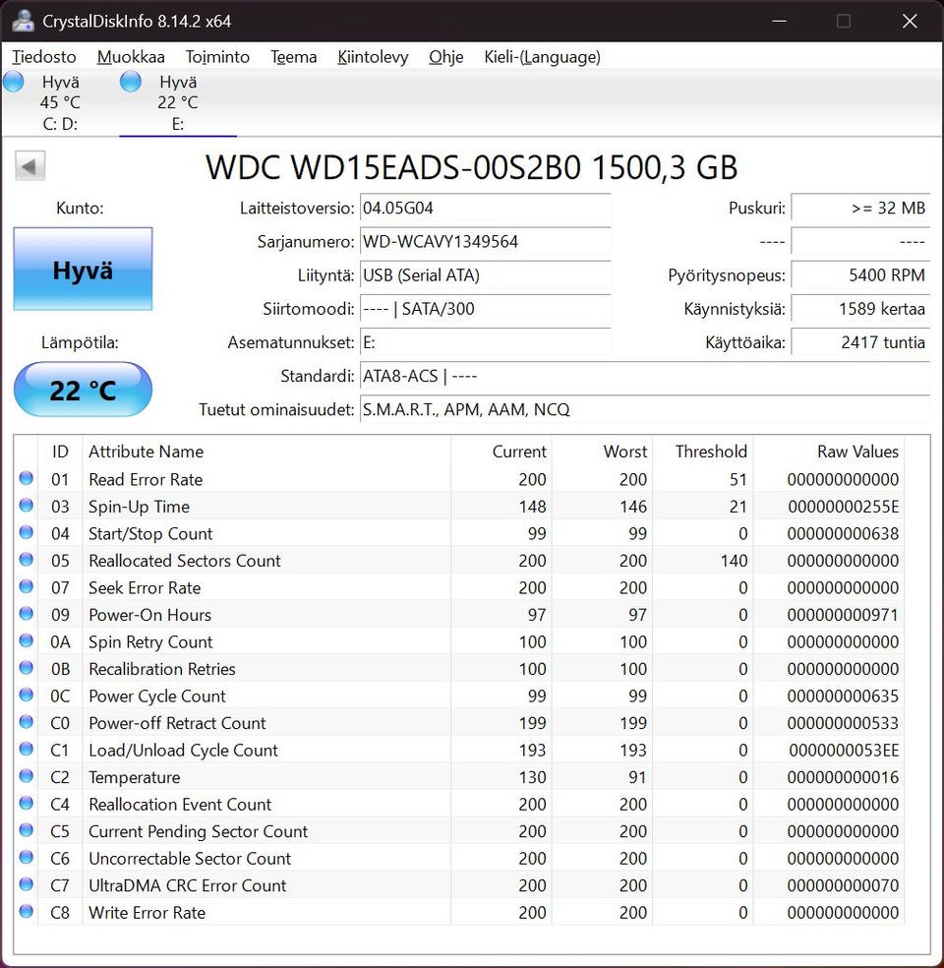Click the Liityntä field USB (Serial ATA)

(485, 275)
